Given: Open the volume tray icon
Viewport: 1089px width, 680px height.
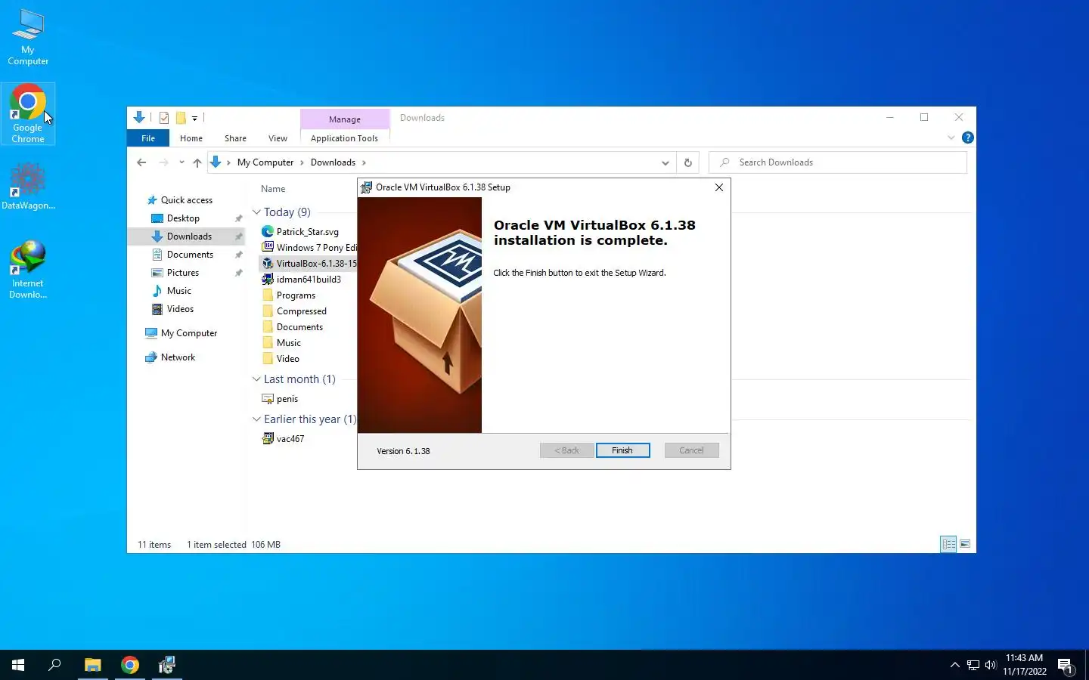Looking at the screenshot, I should [991, 665].
